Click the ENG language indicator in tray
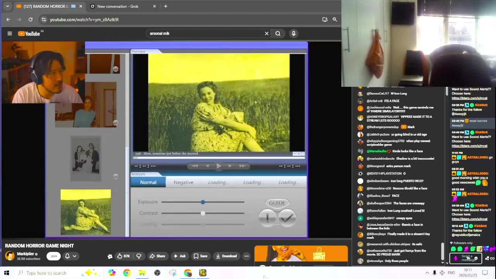The width and height of the screenshot is (496, 279). click(451, 273)
